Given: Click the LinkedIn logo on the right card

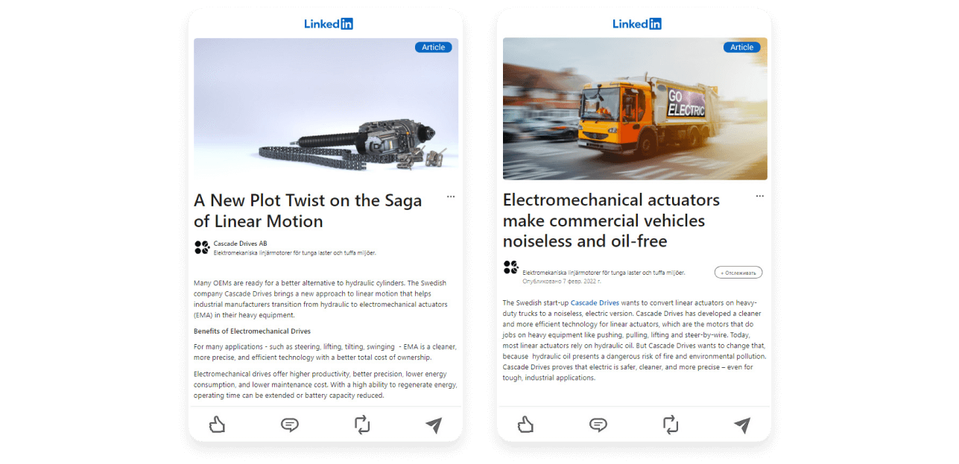Looking at the screenshot, I should (637, 24).
